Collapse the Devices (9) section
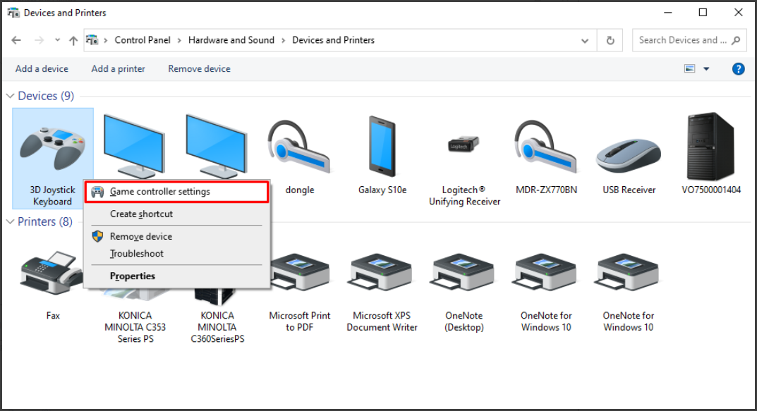The height and width of the screenshot is (411, 757). (x=11, y=96)
